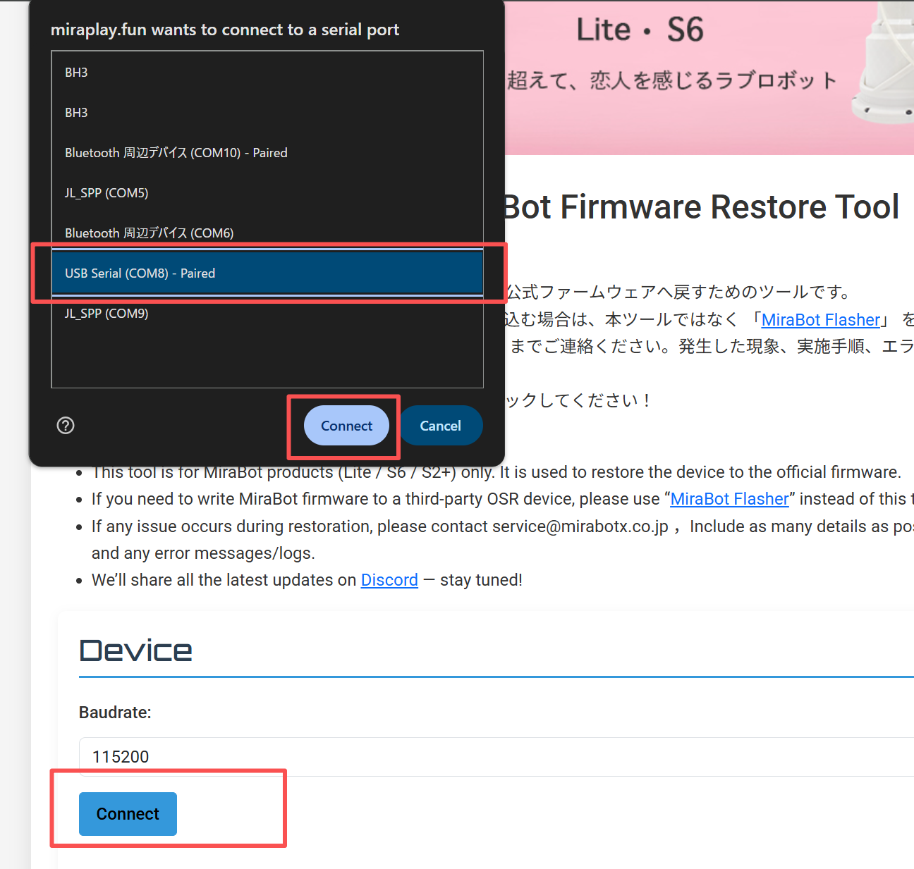This screenshot has height=869, width=914.
Task: Choose Bluetooth 周辺デバイス (COM10) - Paired
Action: point(176,153)
